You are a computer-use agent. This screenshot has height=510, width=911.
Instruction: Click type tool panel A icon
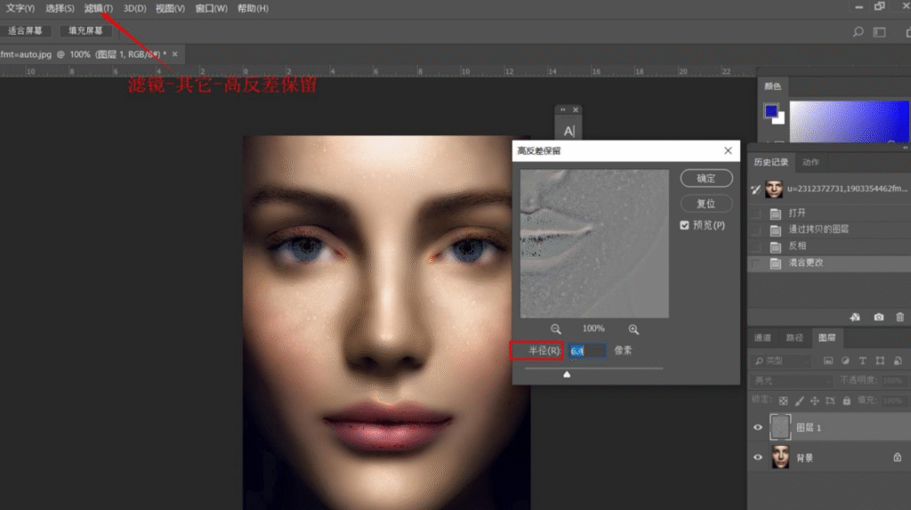(x=568, y=131)
